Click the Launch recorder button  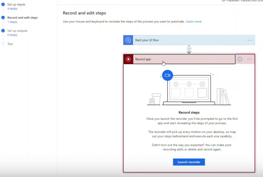(x=189, y=162)
